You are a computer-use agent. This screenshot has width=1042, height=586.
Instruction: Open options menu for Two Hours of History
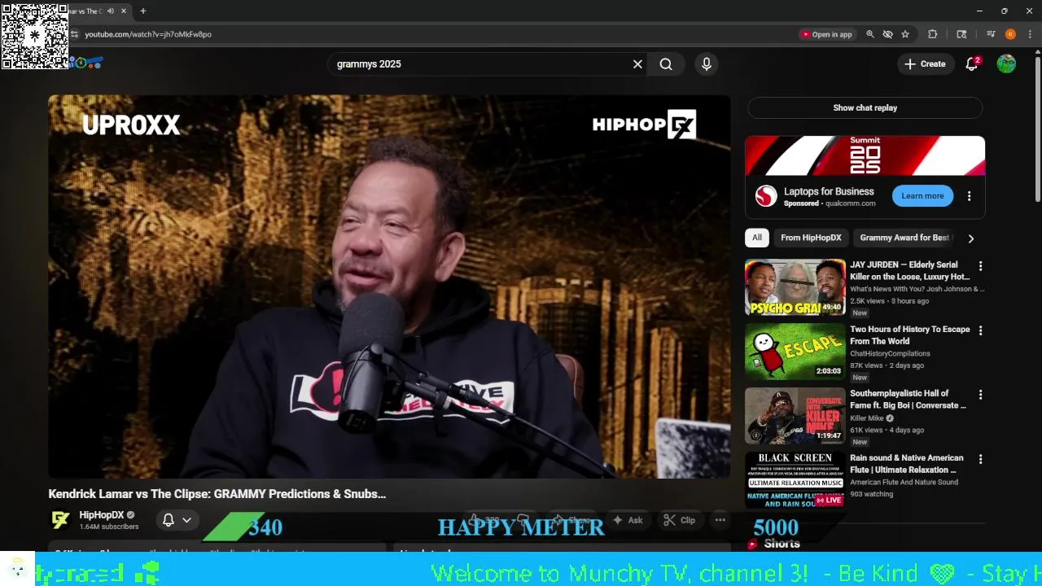click(980, 330)
